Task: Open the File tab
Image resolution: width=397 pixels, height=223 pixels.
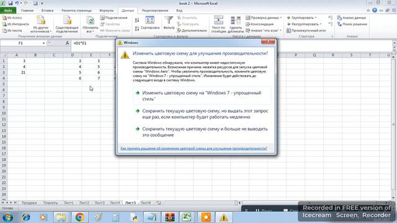Action: click(x=8, y=11)
